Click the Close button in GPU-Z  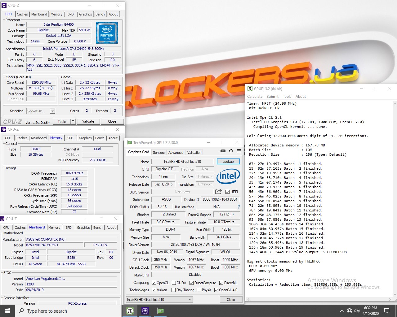231,299
